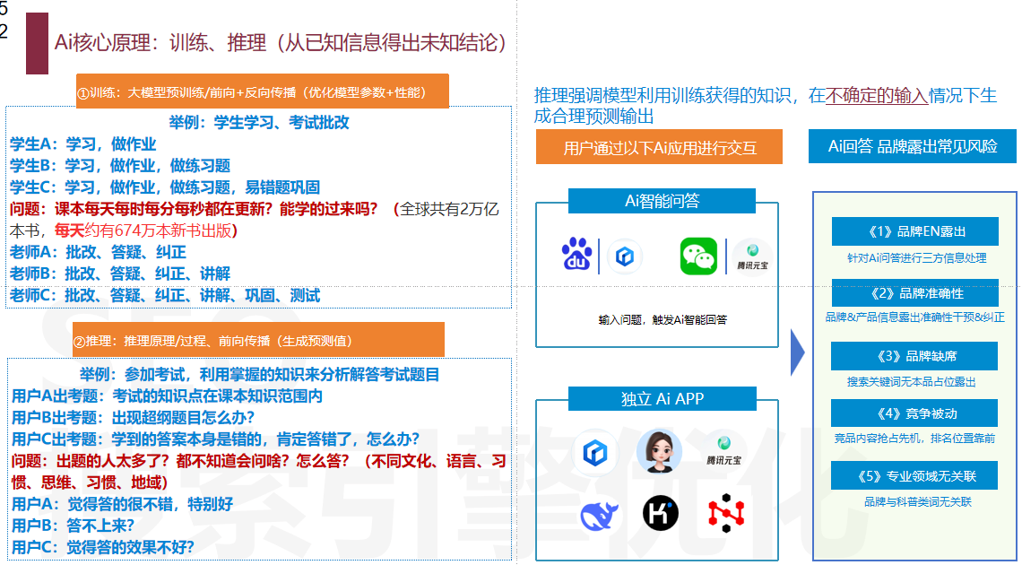Click the Baidu paw logo
Screen dimensions: 1022x565
coord(576,254)
